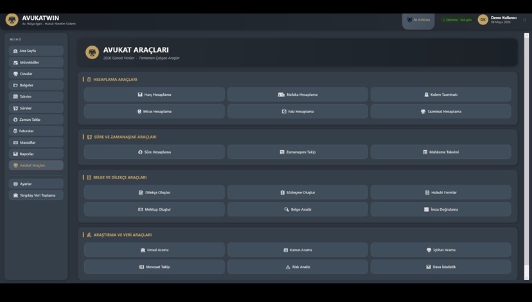532x302 pixels.
Task: Open Masraflar in the sidebar
Action: coord(36,143)
